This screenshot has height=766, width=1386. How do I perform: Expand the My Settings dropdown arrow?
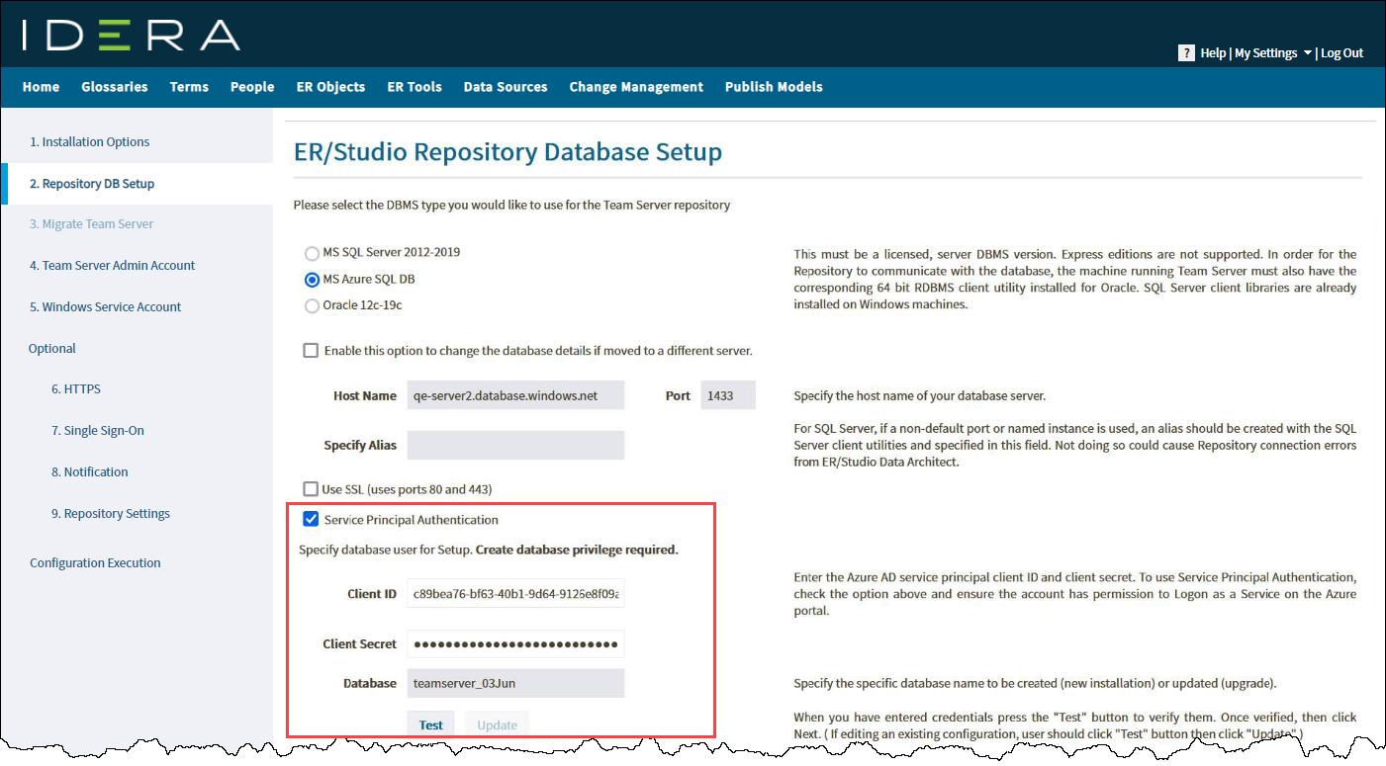(x=1308, y=53)
